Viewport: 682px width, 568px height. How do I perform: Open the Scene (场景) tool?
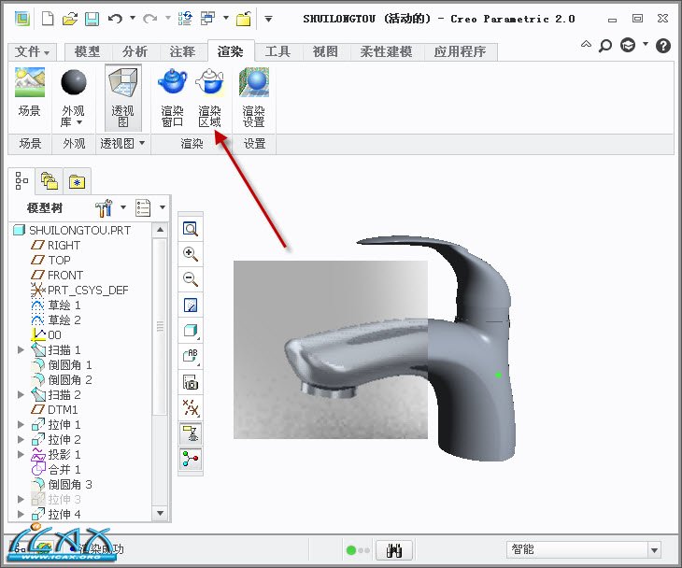click(x=30, y=92)
